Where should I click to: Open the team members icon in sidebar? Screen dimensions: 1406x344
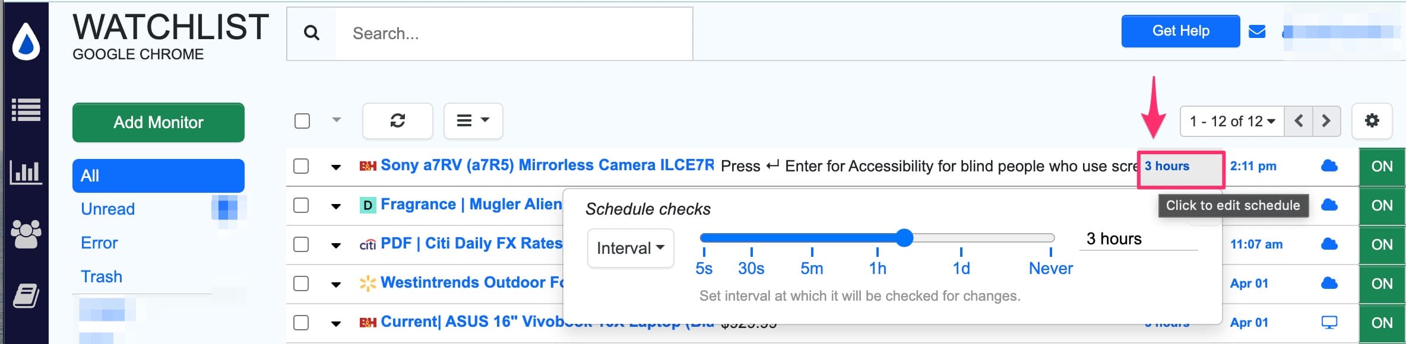click(x=26, y=234)
